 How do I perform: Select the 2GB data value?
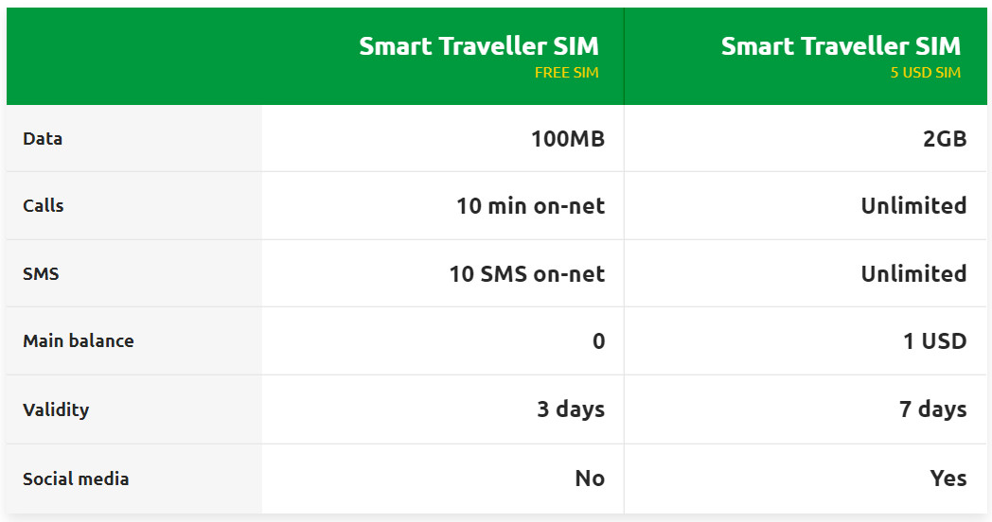pos(945,139)
